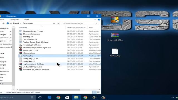This screenshot has height=100, width=178.
Task: Open the Chrome taskbar icon right of File Explorer
Action: pyautogui.click(x=85, y=97)
